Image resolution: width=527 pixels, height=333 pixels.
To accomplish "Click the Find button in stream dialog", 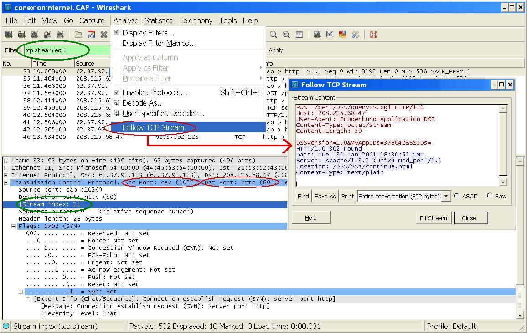I will coord(303,196).
